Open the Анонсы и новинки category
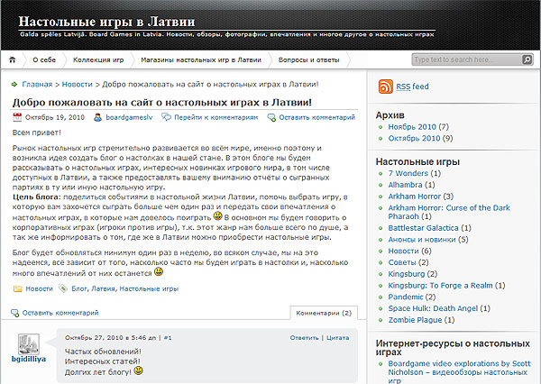Viewport: 541px width, 384px height. click(x=422, y=240)
